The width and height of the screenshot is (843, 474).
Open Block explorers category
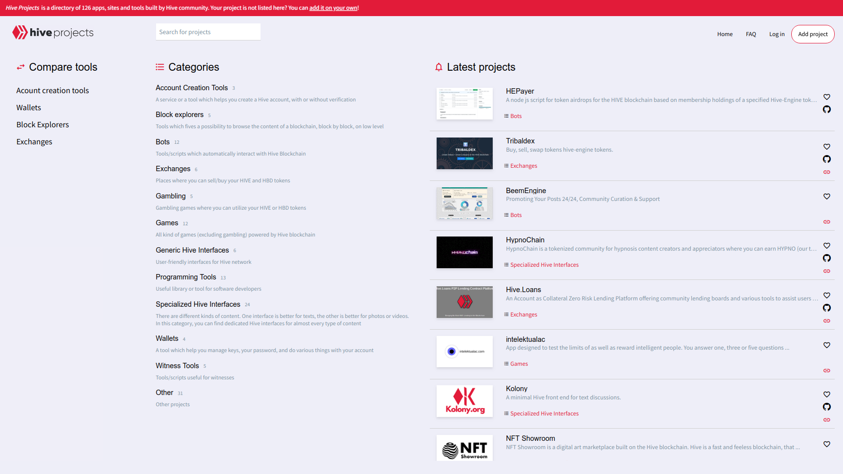click(180, 115)
